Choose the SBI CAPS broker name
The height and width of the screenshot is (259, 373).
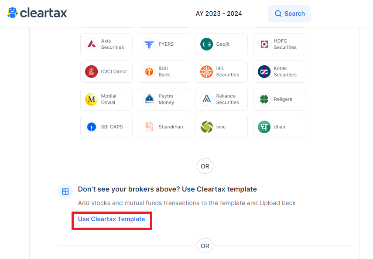pyautogui.click(x=112, y=127)
